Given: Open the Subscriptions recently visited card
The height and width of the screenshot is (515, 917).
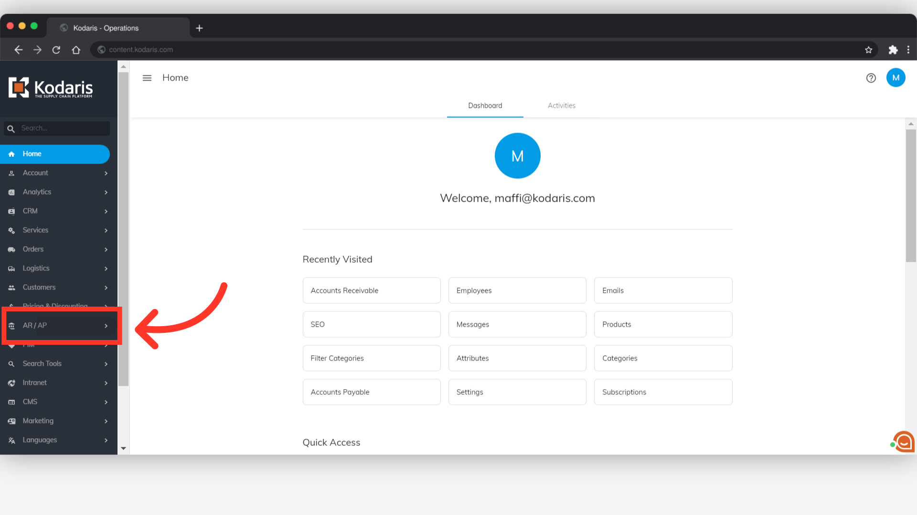Looking at the screenshot, I should (x=662, y=392).
